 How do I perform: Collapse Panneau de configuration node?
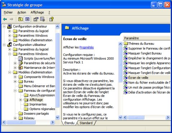tap(15, 91)
